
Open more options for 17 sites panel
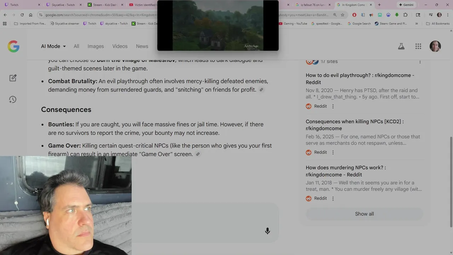(x=420, y=62)
